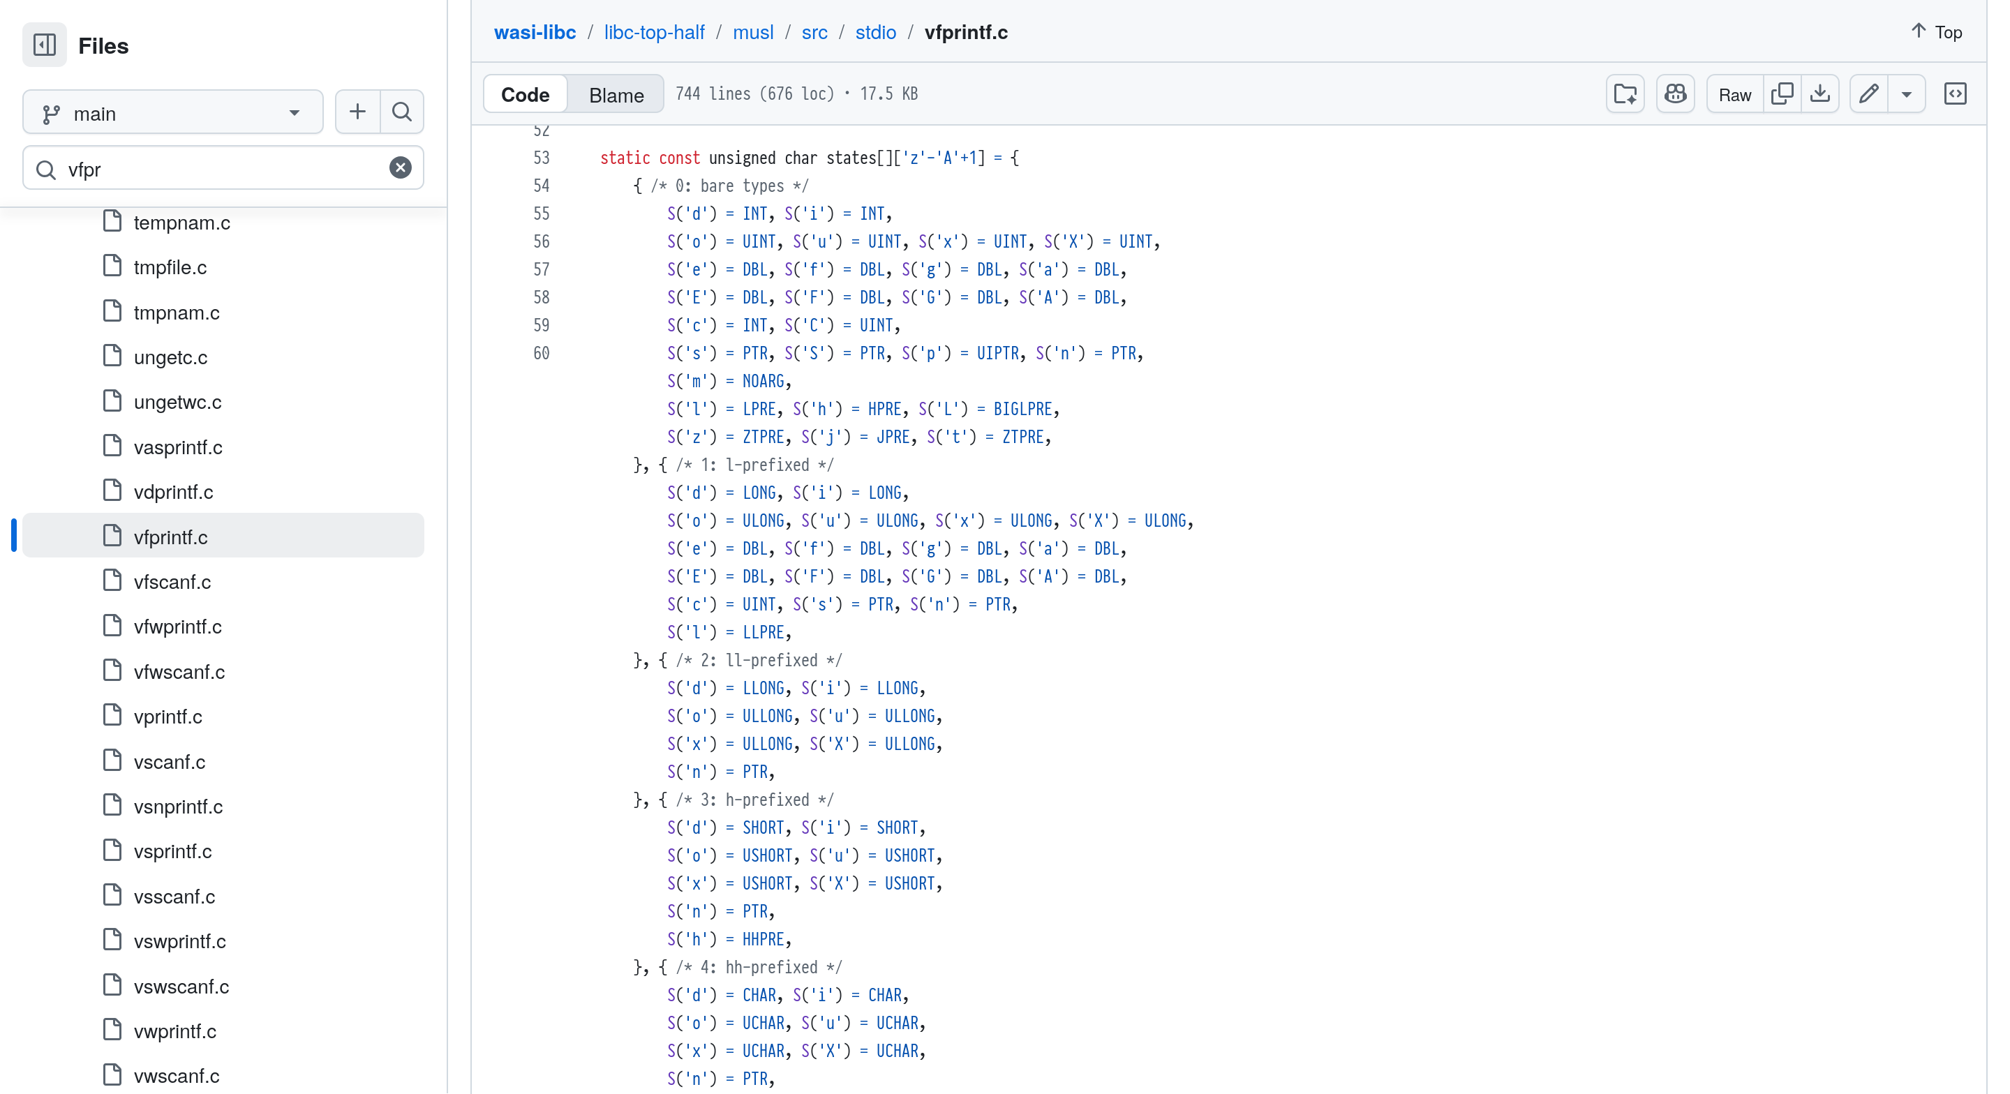This screenshot has width=2010, height=1094.
Task: Open more edit options dropdown arrow
Action: (1906, 94)
